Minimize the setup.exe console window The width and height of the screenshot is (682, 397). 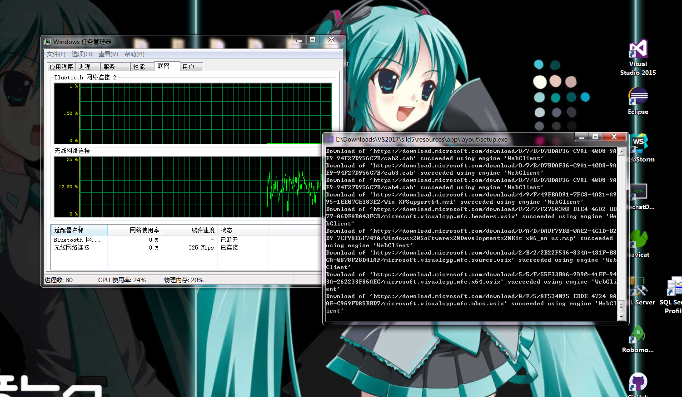[581, 137]
